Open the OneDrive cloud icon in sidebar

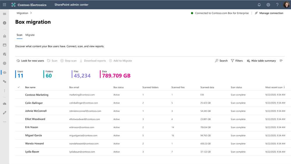tap(5, 104)
